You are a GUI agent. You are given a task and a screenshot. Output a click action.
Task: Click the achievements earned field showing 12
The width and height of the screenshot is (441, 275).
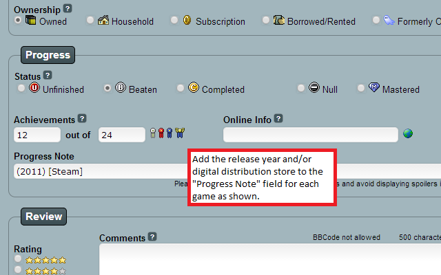pos(37,135)
